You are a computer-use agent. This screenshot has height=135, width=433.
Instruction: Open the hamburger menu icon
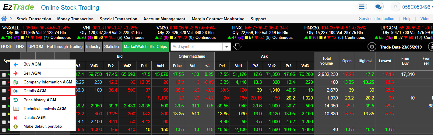[x=361, y=7]
